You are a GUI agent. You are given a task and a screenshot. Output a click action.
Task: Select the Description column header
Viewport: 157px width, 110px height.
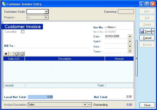pyautogui.click(x=65, y=59)
